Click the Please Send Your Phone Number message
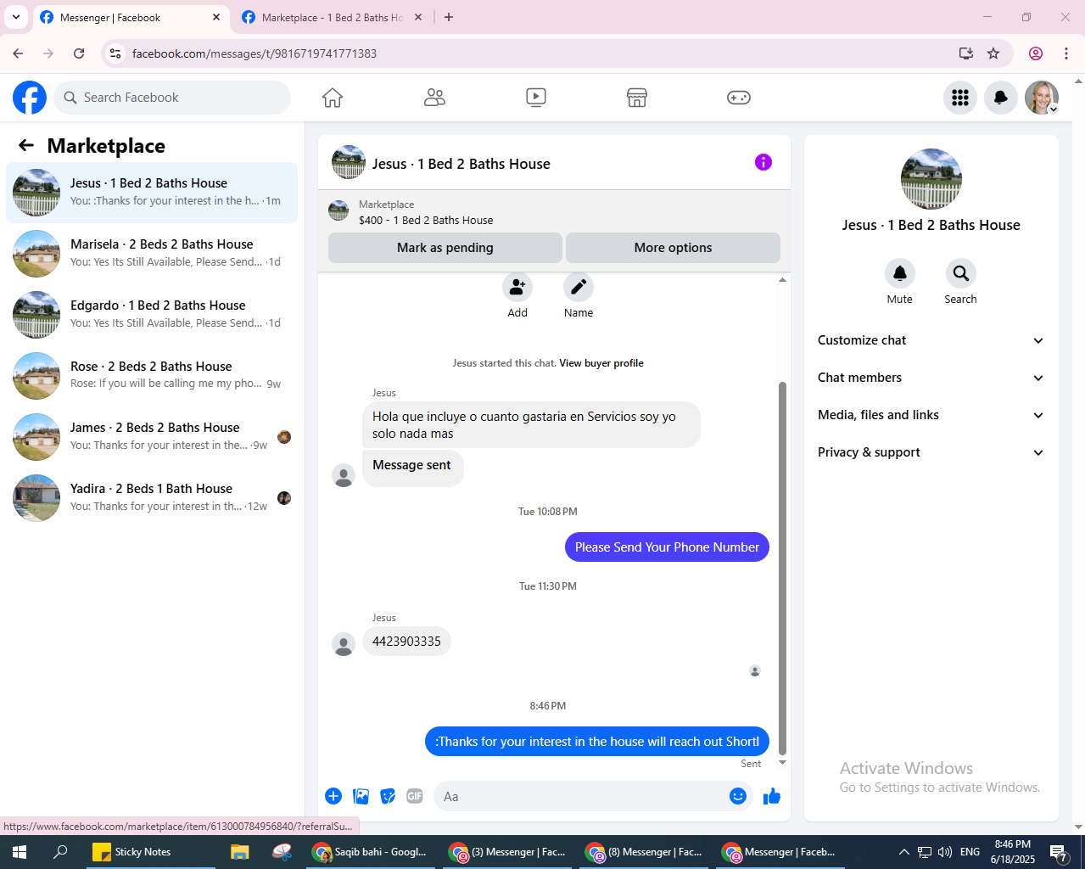Screen dimensions: 1085x869 coord(667,547)
